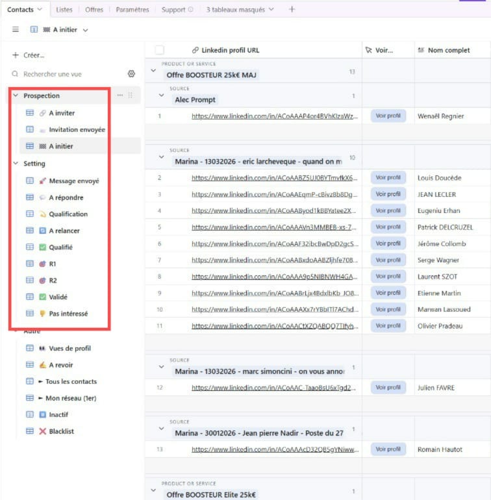The height and width of the screenshot is (500, 491).
Task: Click the blue square icon of Inactif
Action: 42,414
